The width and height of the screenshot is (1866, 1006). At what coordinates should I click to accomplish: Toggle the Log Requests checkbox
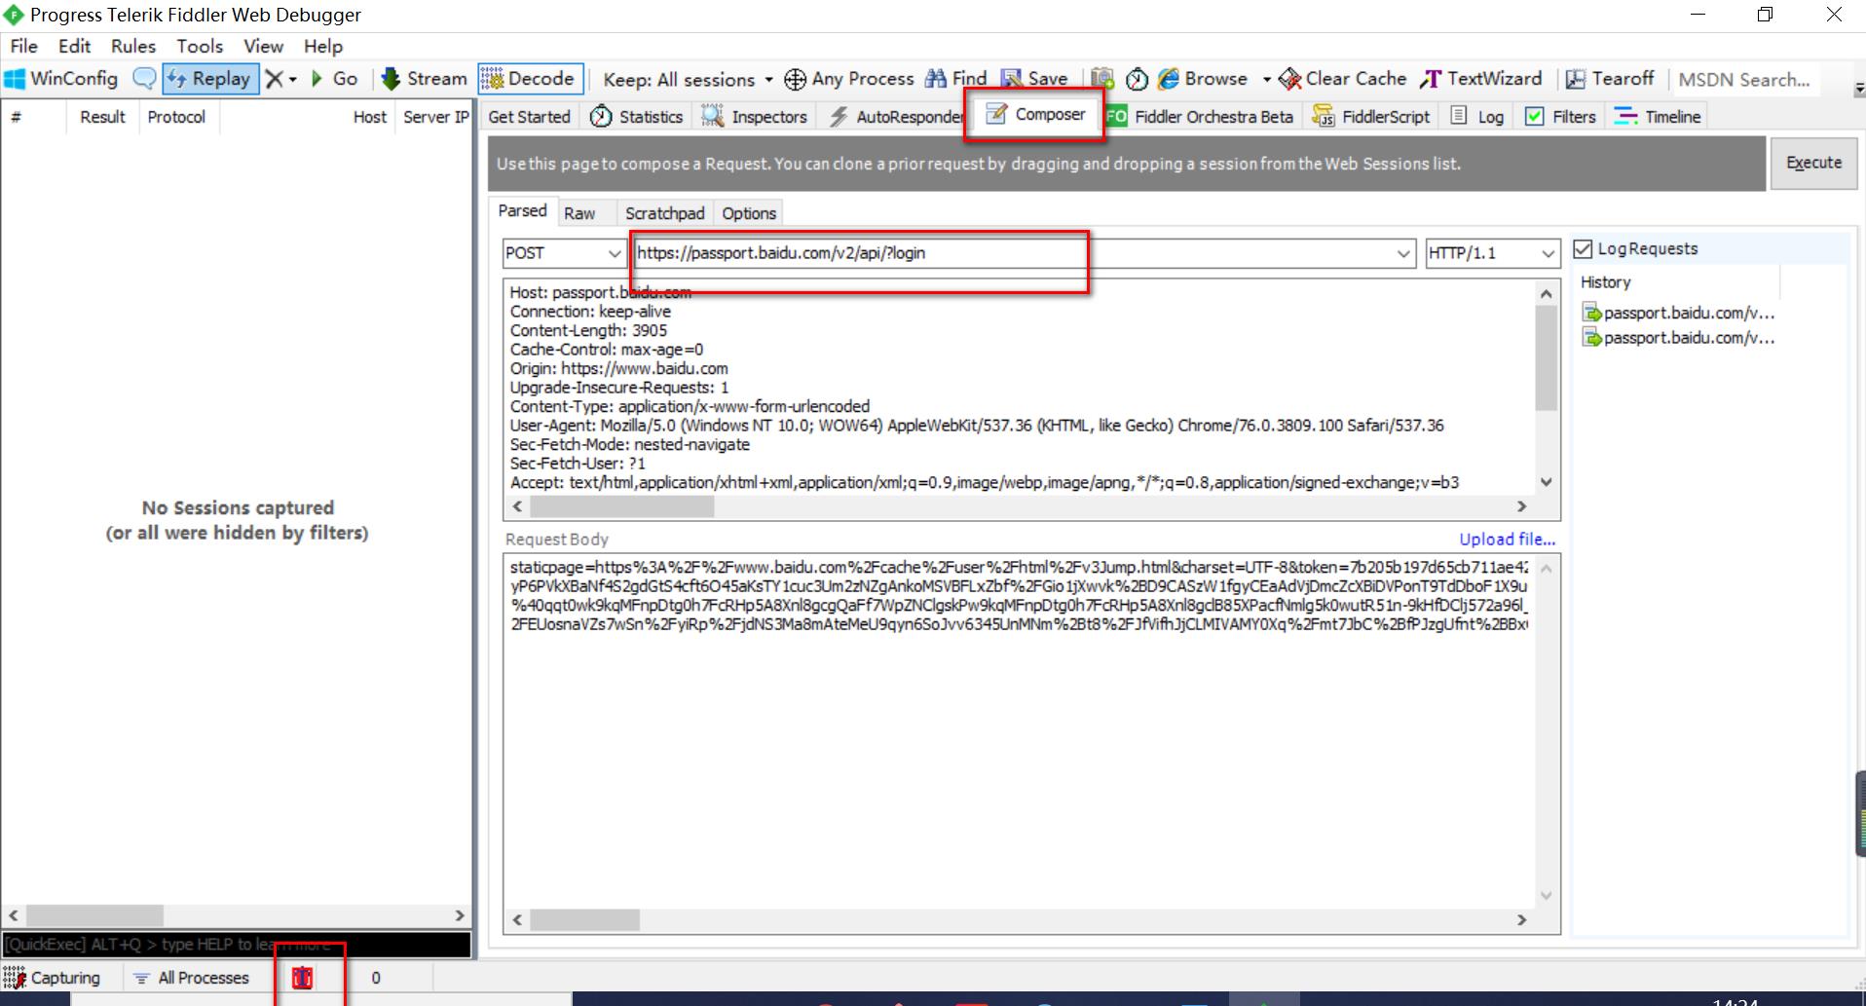pos(1583,249)
